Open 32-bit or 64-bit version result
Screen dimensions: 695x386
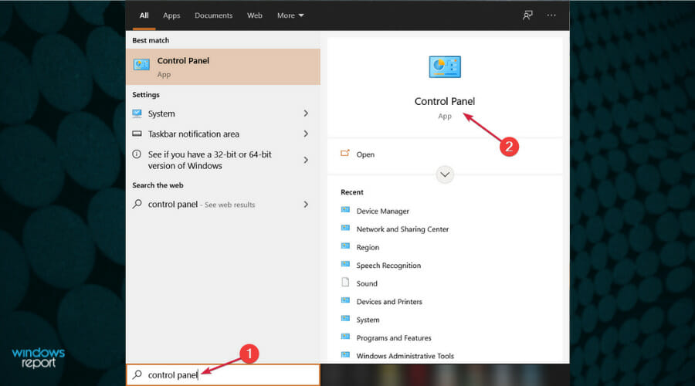tap(223, 160)
